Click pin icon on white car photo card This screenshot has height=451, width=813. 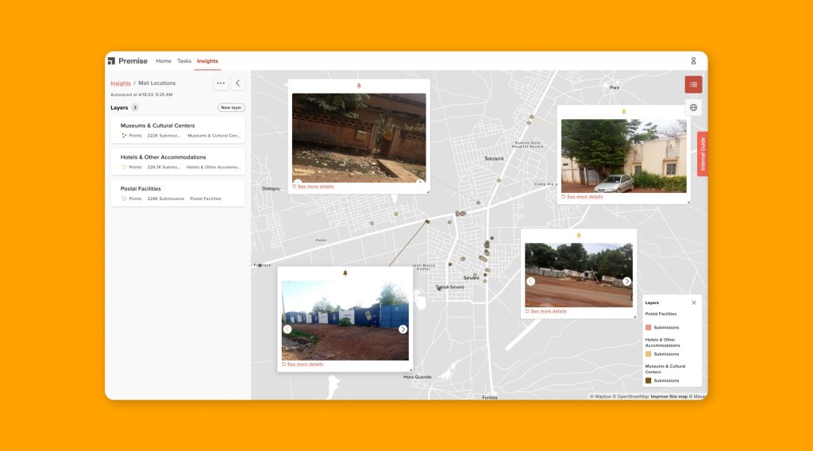tap(623, 111)
